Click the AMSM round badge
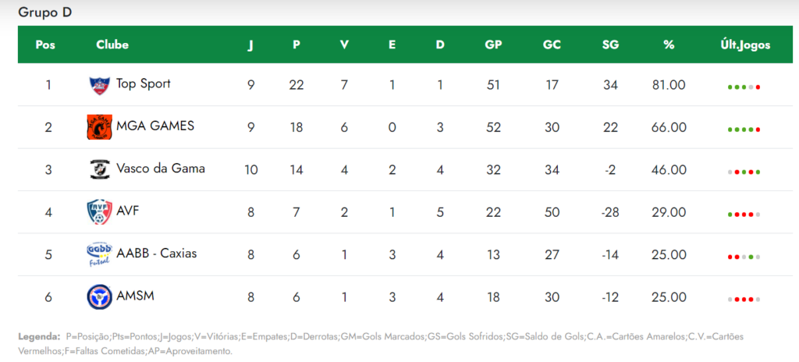The height and width of the screenshot is (362, 799). point(99,297)
